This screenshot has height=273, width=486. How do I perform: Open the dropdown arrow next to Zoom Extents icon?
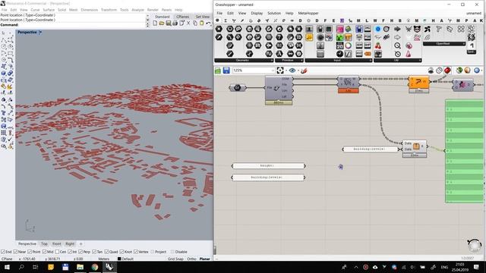tap(286, 71)
